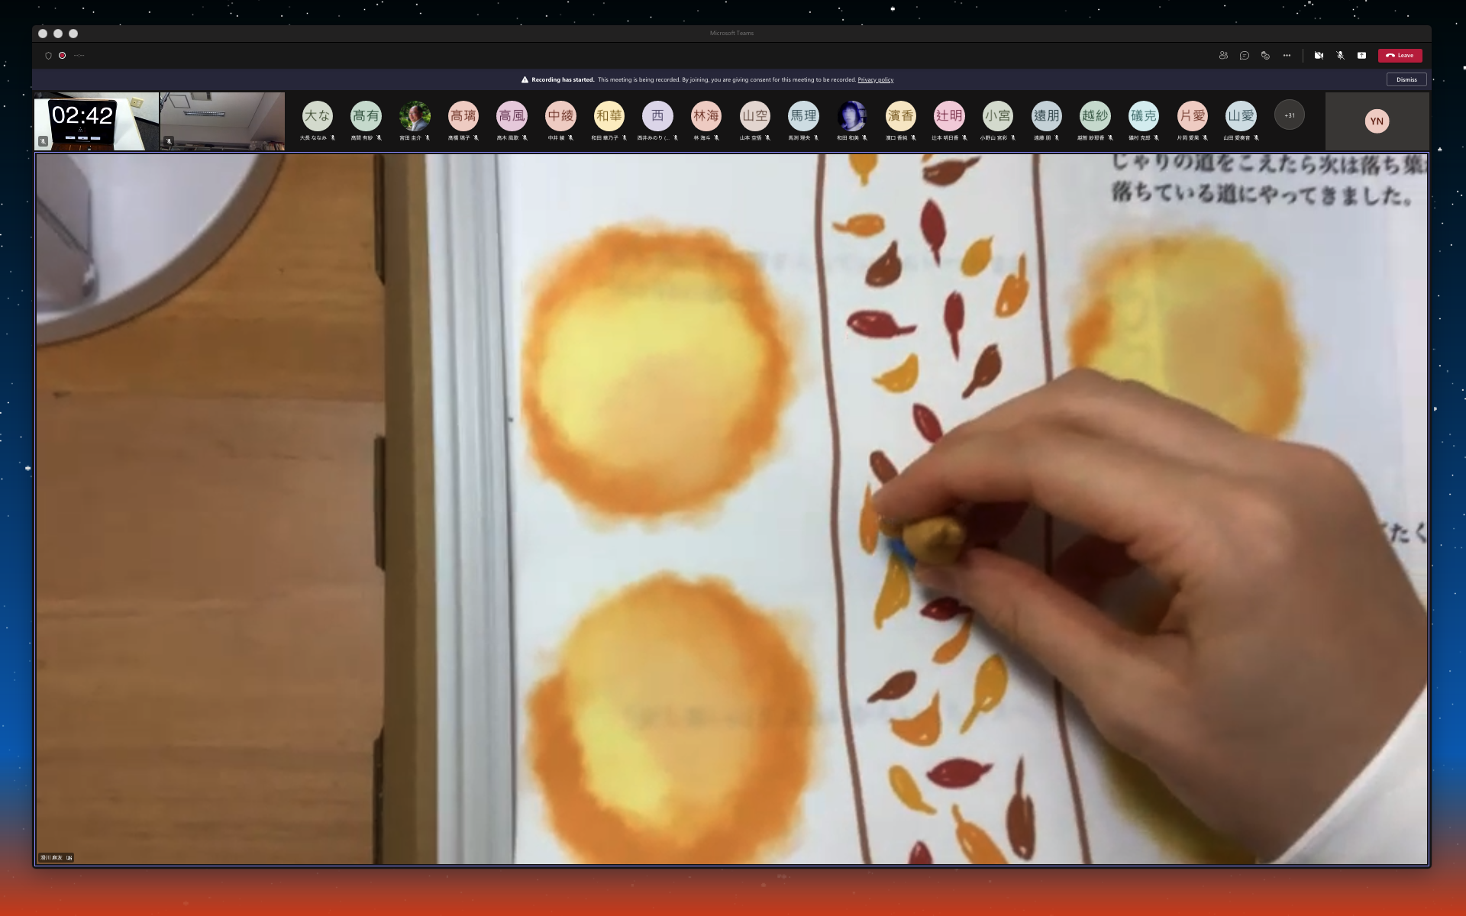The height and width of the screenshot is (916, 1466).
Task: Click the shield security icon
Action: pos(49,56)
